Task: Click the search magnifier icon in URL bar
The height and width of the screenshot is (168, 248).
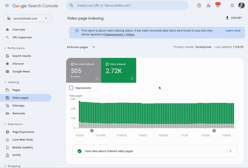Action: click(x=71, y=5)
